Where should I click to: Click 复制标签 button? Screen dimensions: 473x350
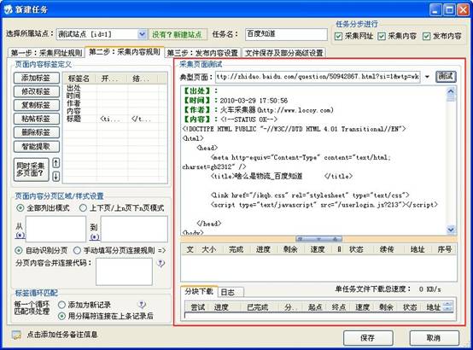(36, 105)
